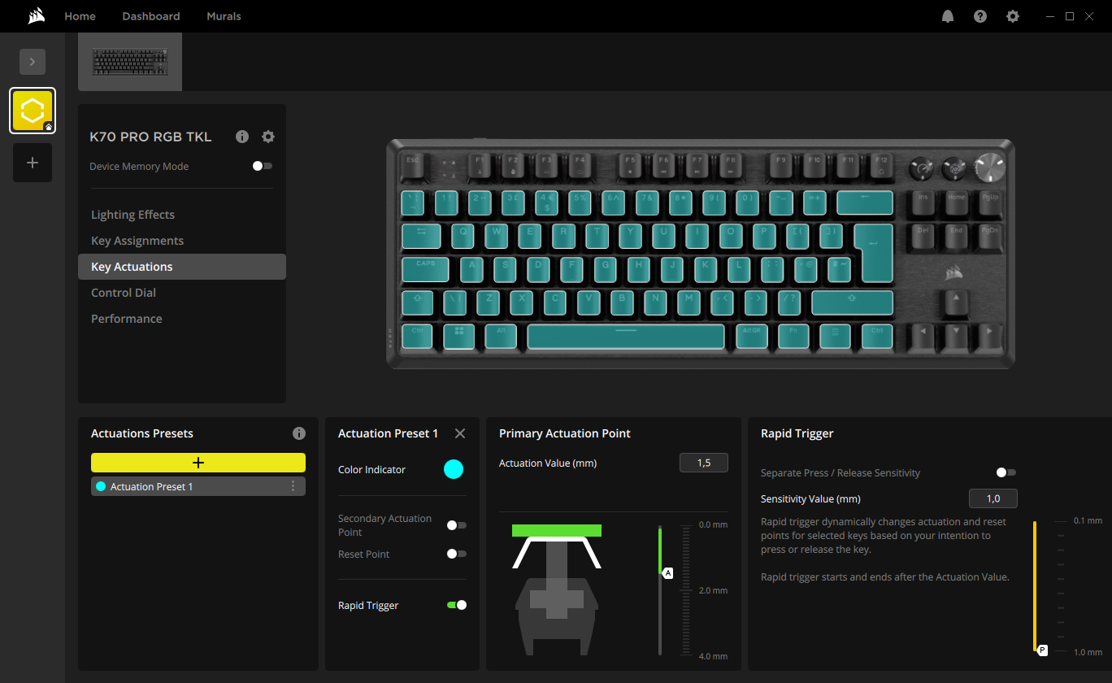Show Actuations Presets info tooltip
This screenshot has height=683, width=1112.
pyautogui.click(x=299, y=433)
